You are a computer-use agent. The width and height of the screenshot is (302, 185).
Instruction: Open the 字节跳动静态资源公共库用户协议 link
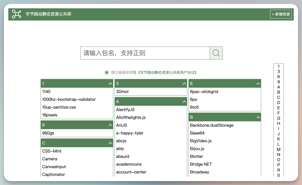click(167, 72)
